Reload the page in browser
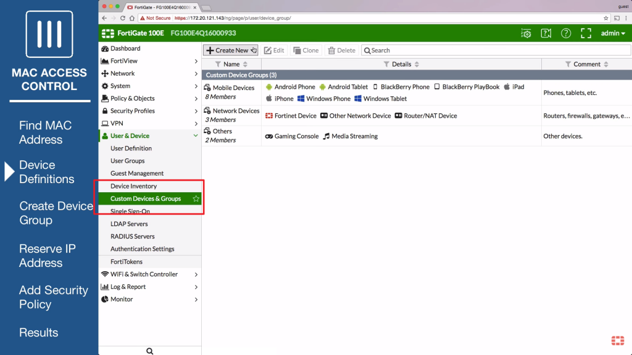Viewport: 632px width, 355px height. point(123,18)
